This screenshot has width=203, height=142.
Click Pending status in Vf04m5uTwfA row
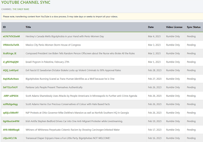pyautogui.click(x=191, y=45)
